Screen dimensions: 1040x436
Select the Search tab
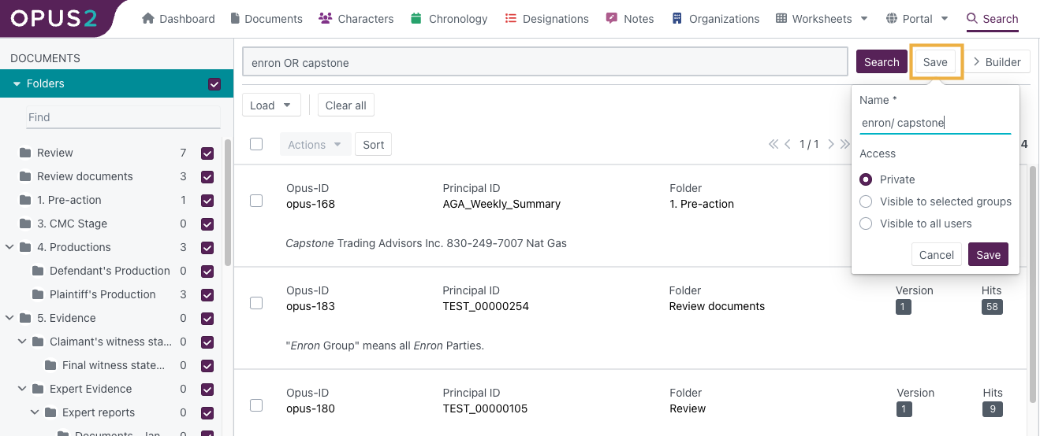point(993,18)
